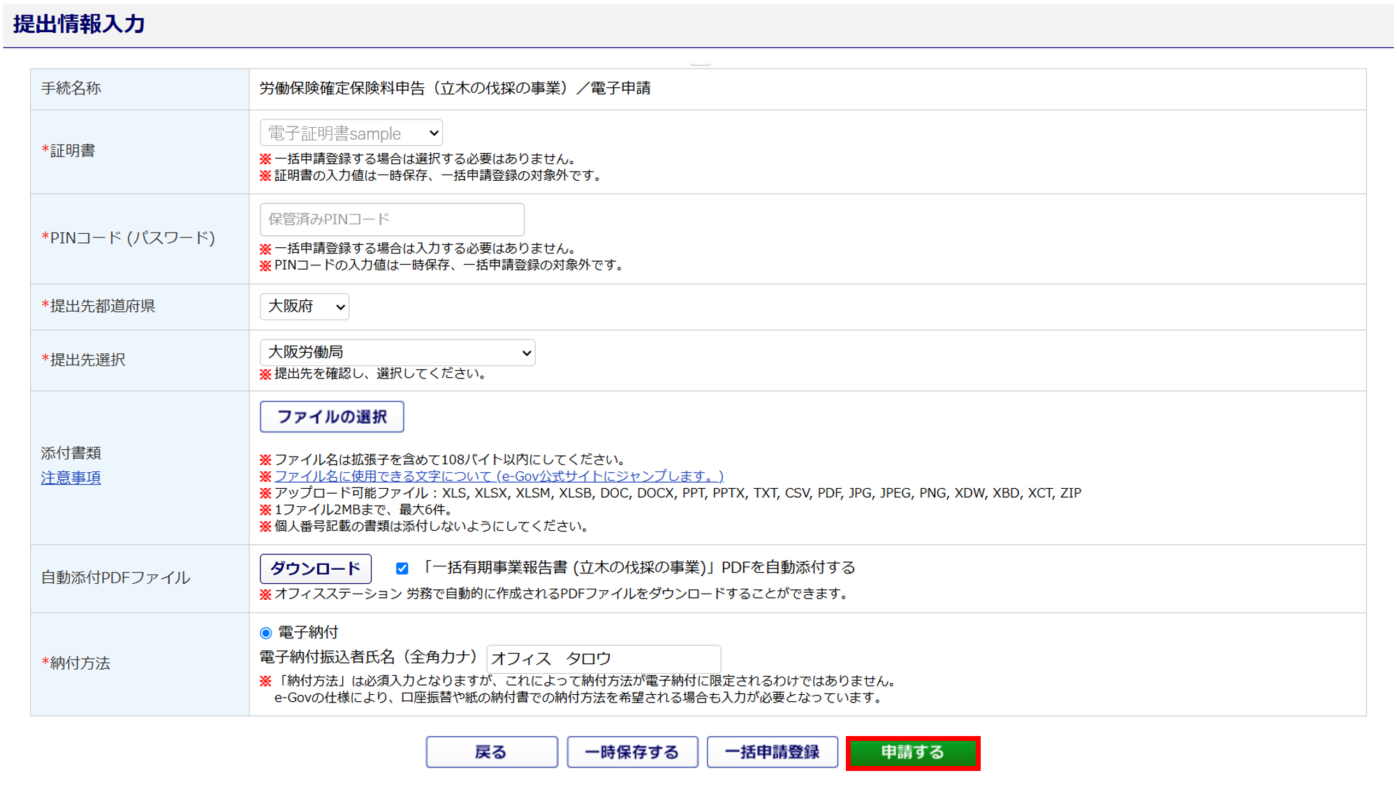Click the ダウンロード button
Screen dimensions: 1397x794
(x=315, y=568)
